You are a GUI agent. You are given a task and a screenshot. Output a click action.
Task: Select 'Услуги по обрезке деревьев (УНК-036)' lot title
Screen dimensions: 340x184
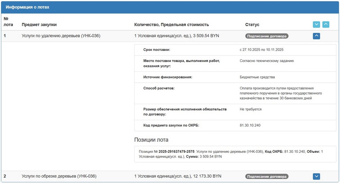click(59, 176)
